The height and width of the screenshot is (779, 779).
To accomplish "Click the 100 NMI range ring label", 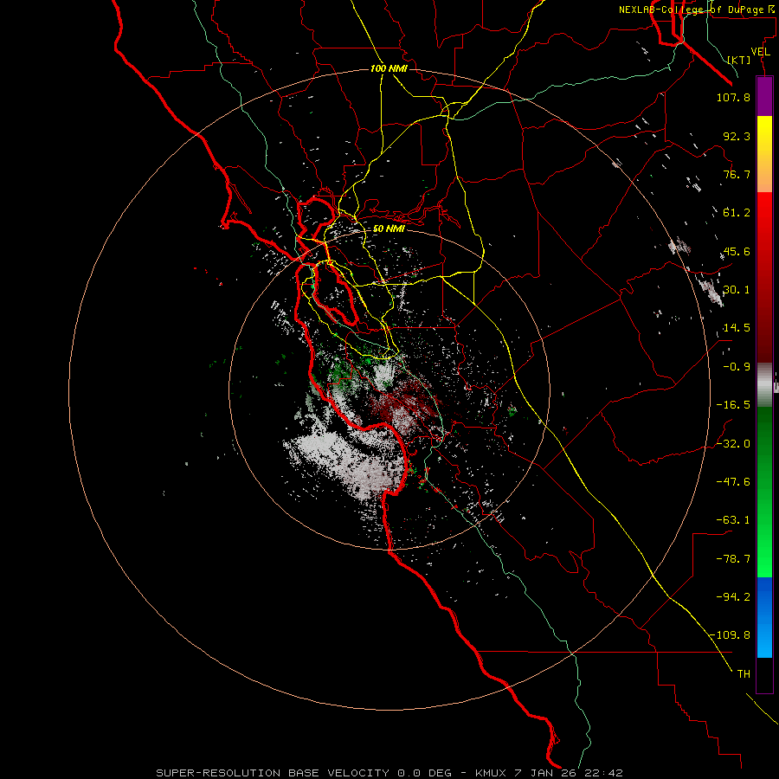I will tap(389, 68).
